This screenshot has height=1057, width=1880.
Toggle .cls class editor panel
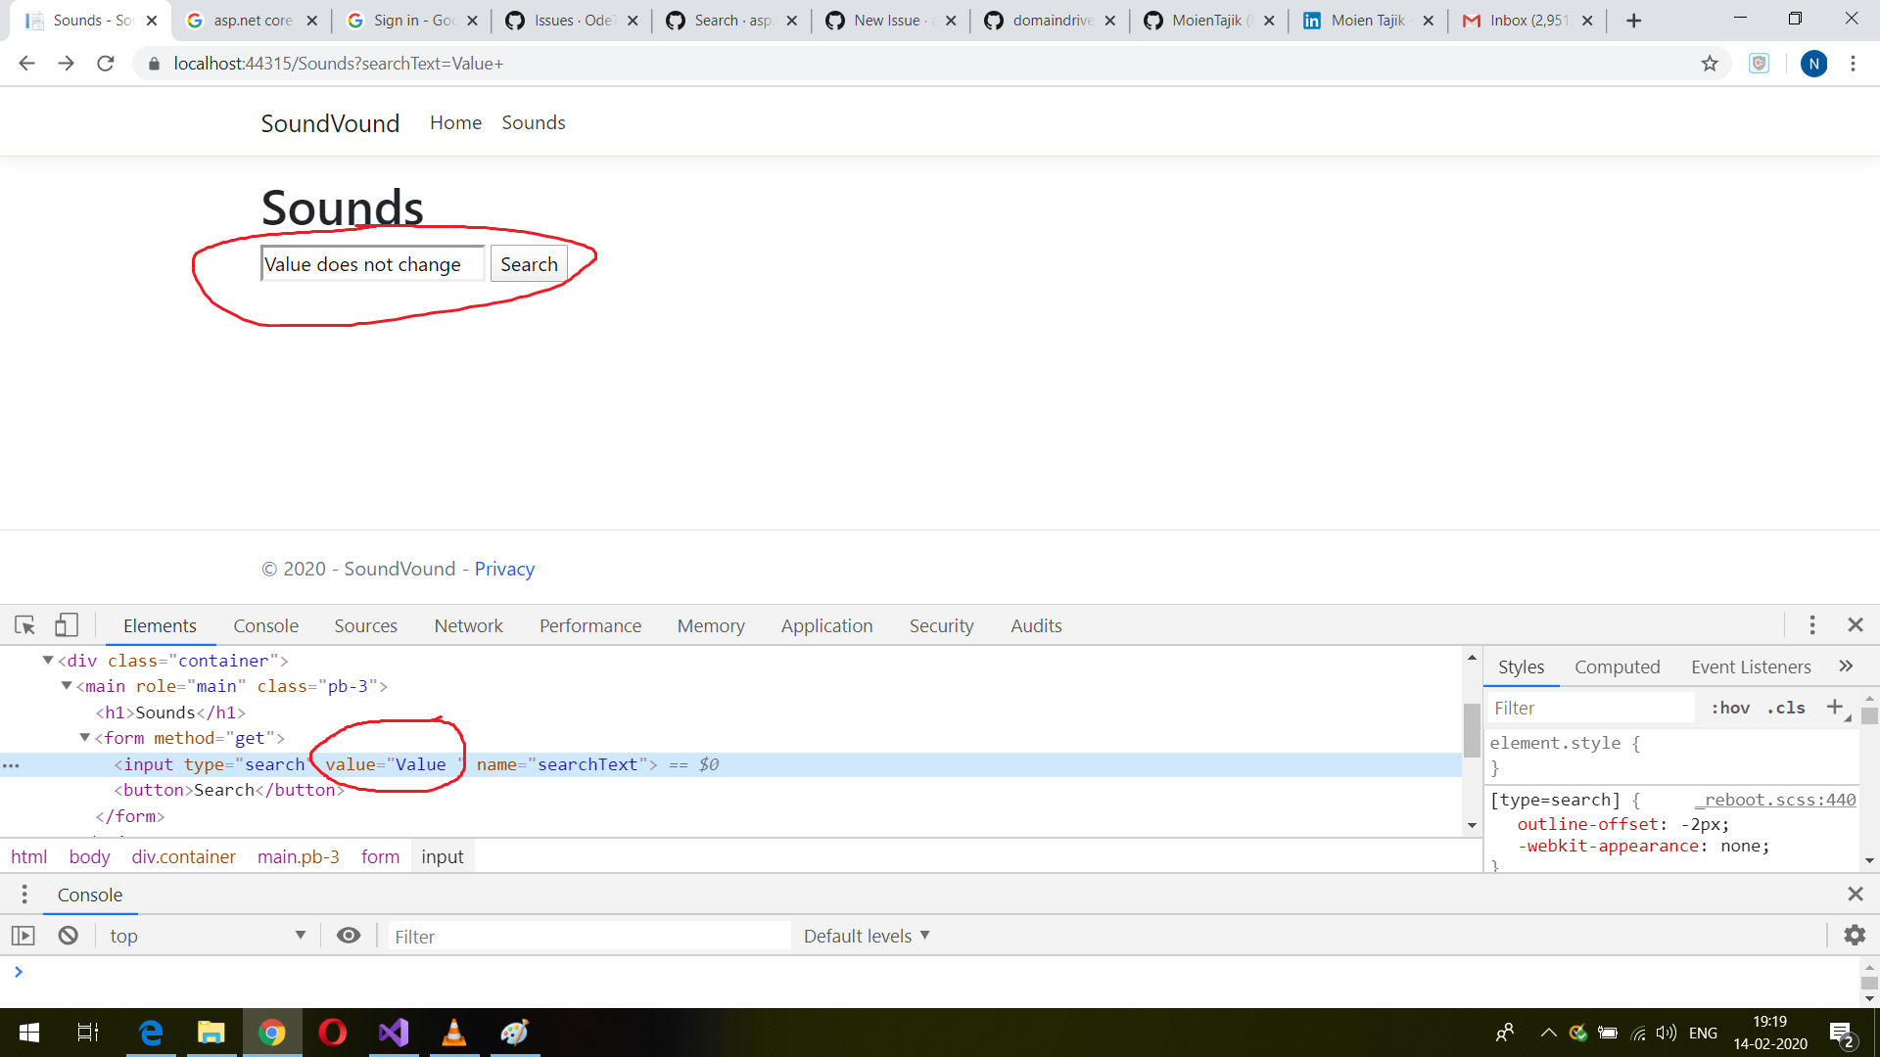pos(1786,707)
